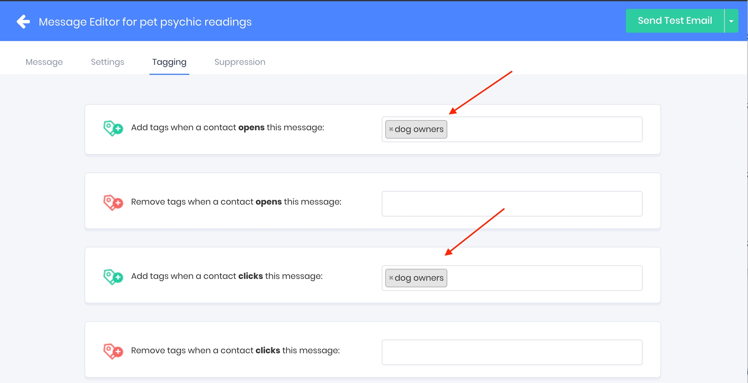748x383 pixels.
Task: Click the back arrow icon
Action: 23,22
